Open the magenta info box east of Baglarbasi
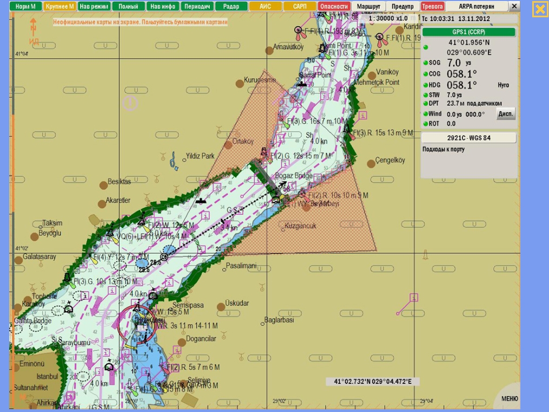The height and width of the screenshot is (412, 549). tap(414, 298)
